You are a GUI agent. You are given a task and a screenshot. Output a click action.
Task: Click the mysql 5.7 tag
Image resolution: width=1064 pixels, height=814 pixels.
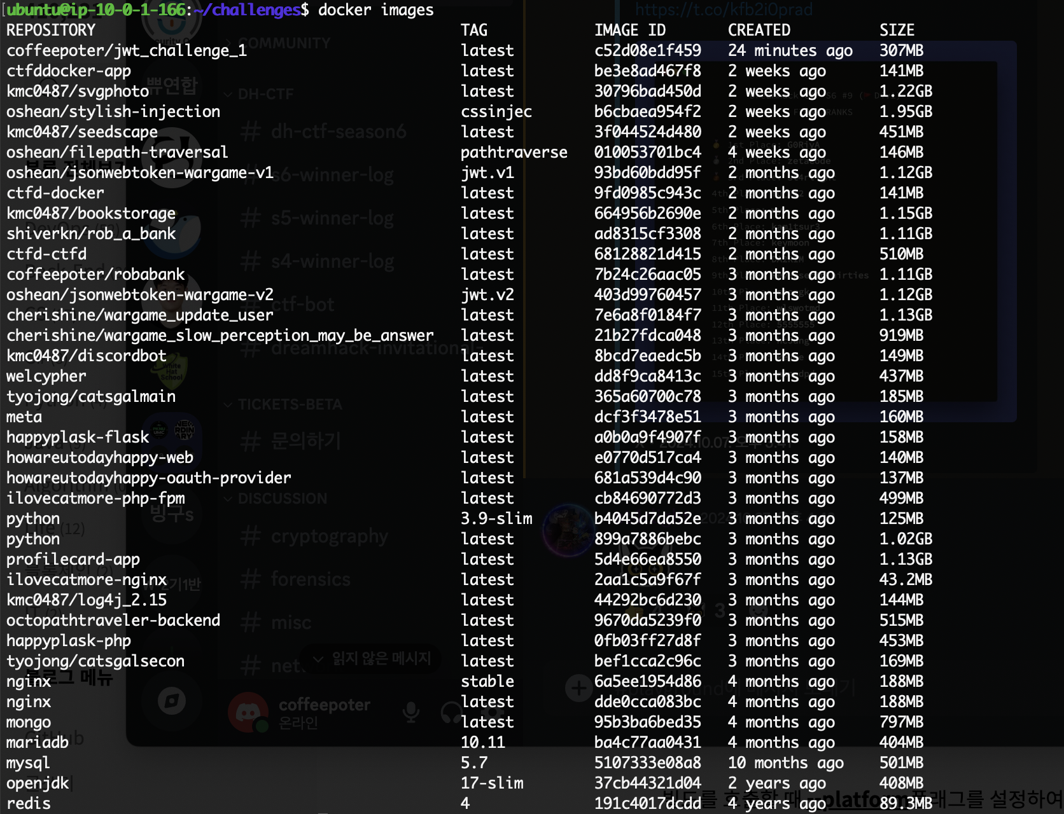point(474,763)
